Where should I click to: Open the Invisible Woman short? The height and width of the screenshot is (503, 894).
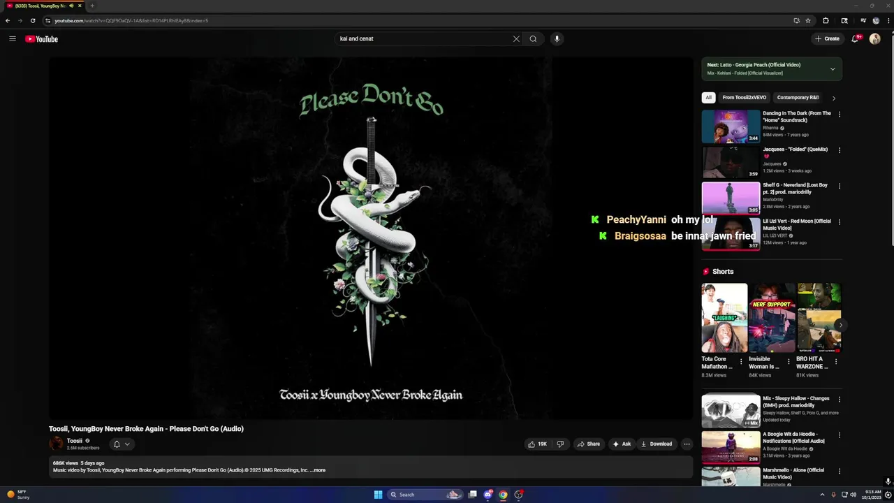point(772,318)
